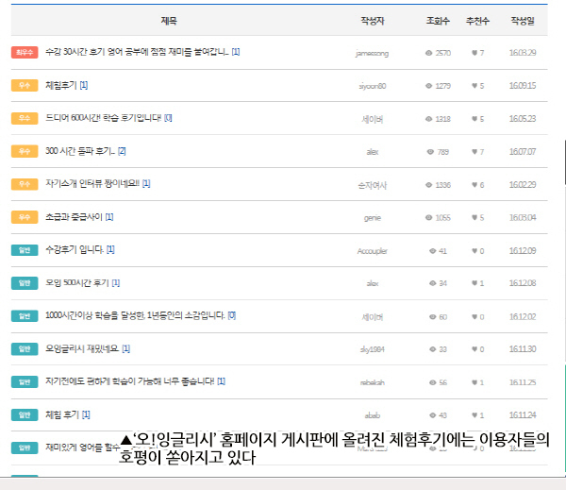Open the post 오잉글리시 재밌네요
Viewport: 566px width, 490px height.
pos(82,348)
